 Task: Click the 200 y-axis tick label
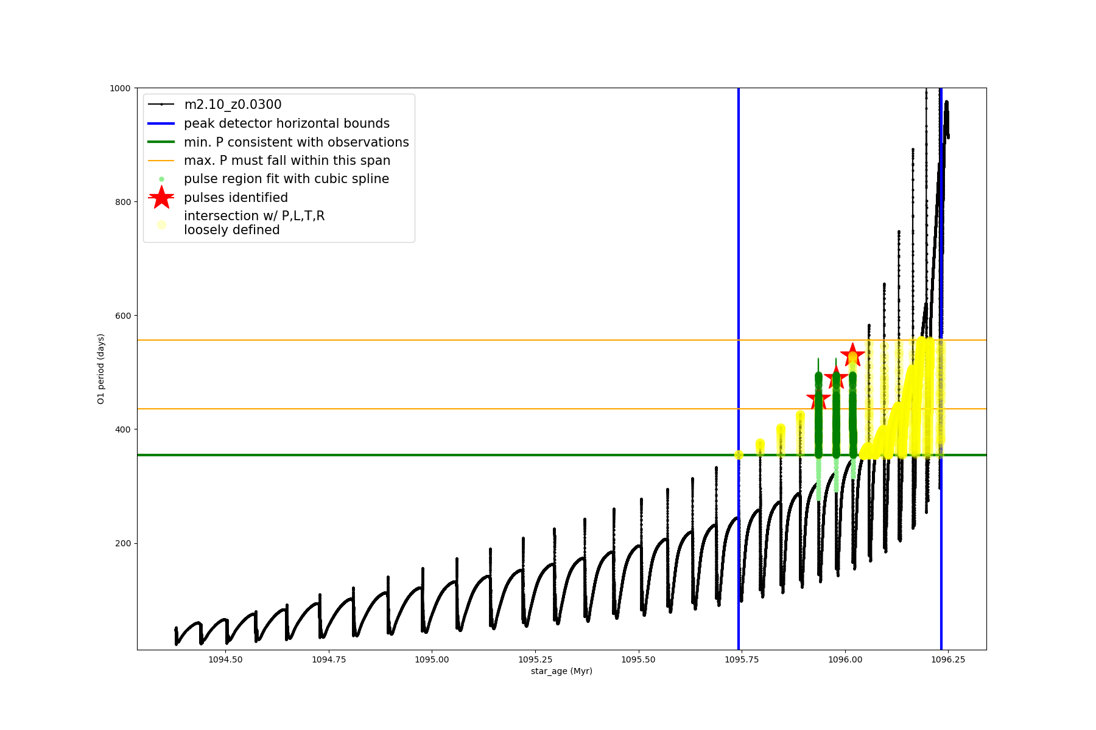[123, 543]
